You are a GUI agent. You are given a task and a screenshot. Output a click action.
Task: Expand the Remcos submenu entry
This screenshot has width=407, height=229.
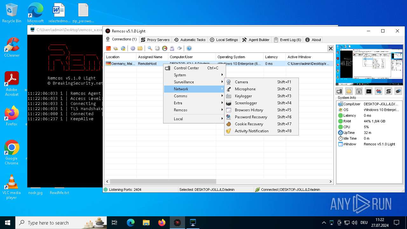(194, 110)
